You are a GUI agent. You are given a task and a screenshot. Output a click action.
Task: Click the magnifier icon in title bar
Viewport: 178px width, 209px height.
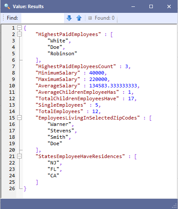pyautogui.click(x=7, y=6)
